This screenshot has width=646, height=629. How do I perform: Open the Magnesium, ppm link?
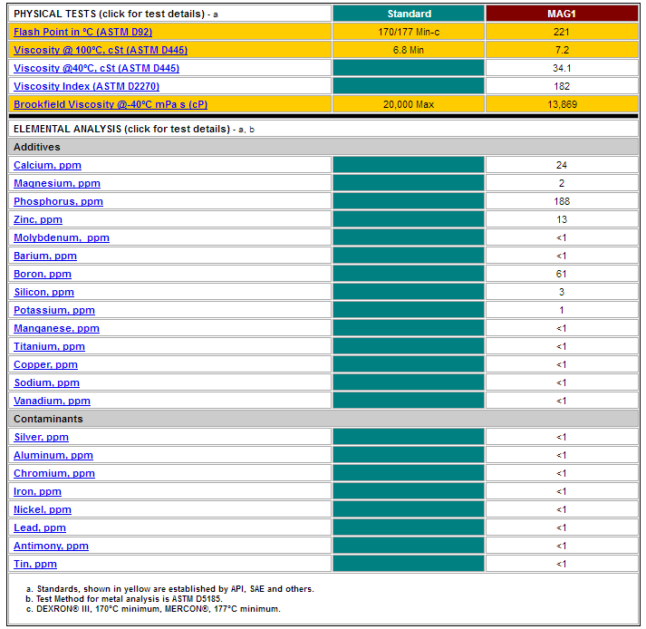tap(57, 183)
